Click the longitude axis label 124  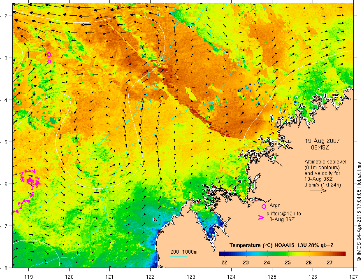232,277
